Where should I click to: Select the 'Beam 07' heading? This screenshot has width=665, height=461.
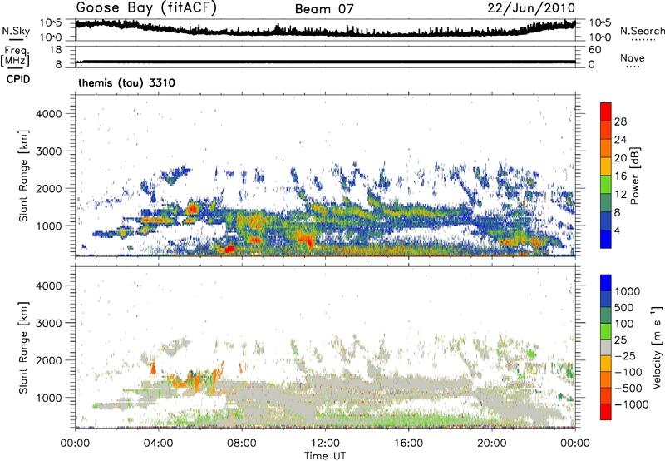[x=324, y=9]
